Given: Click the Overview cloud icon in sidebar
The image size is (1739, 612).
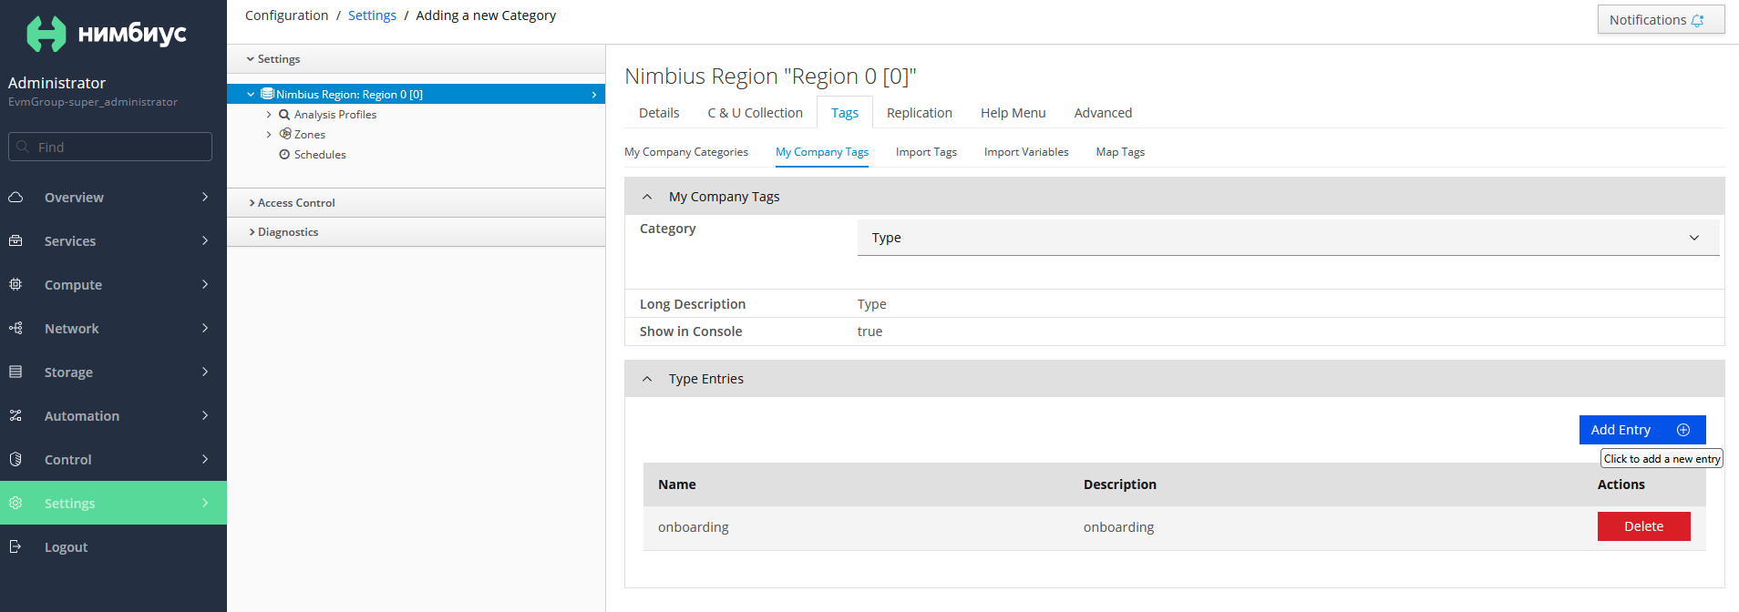Looking at the screenshot, I should pos(15,197).
